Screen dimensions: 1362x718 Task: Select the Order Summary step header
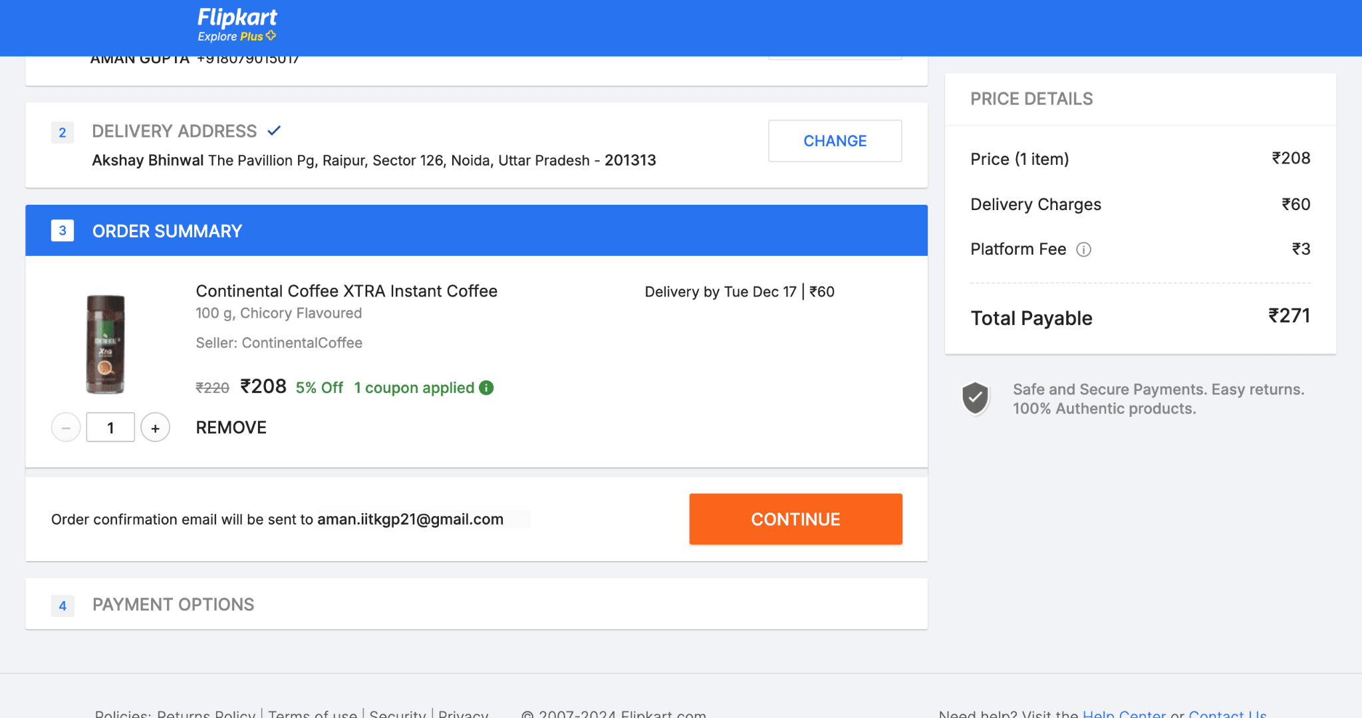[x=476, y=231]
